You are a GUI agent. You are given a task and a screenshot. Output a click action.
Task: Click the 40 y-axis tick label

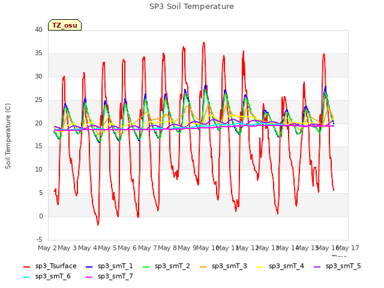click(38, 29)
